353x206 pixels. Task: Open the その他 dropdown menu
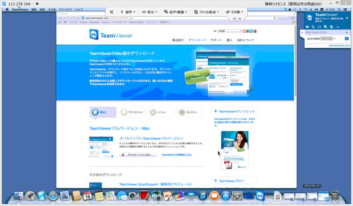click(x=235, y=12)
